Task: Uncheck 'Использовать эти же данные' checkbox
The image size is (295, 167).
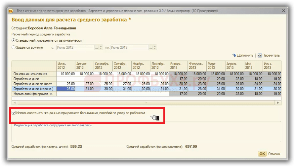Action: [x=14, y=113]
